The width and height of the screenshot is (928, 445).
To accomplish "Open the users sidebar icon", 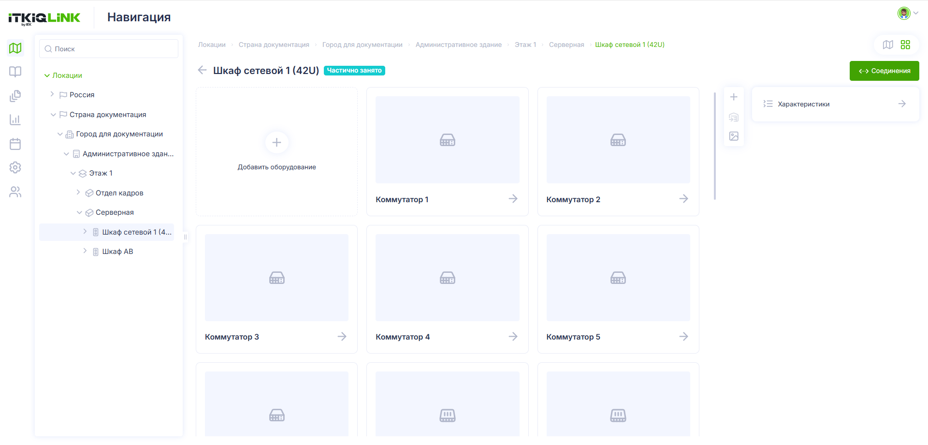I will point(15,192).
